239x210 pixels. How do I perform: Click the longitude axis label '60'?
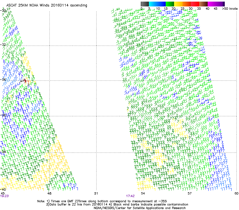click(236, 194)
